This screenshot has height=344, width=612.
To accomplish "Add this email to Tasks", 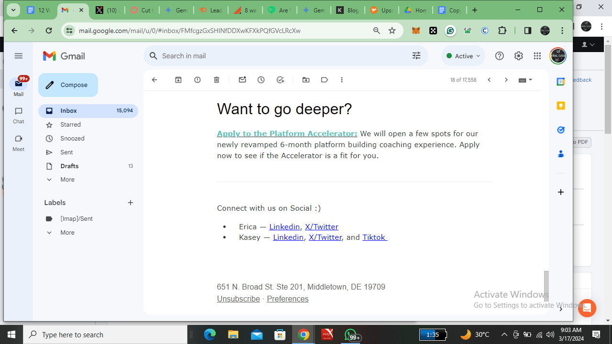I will pos(281,80).
